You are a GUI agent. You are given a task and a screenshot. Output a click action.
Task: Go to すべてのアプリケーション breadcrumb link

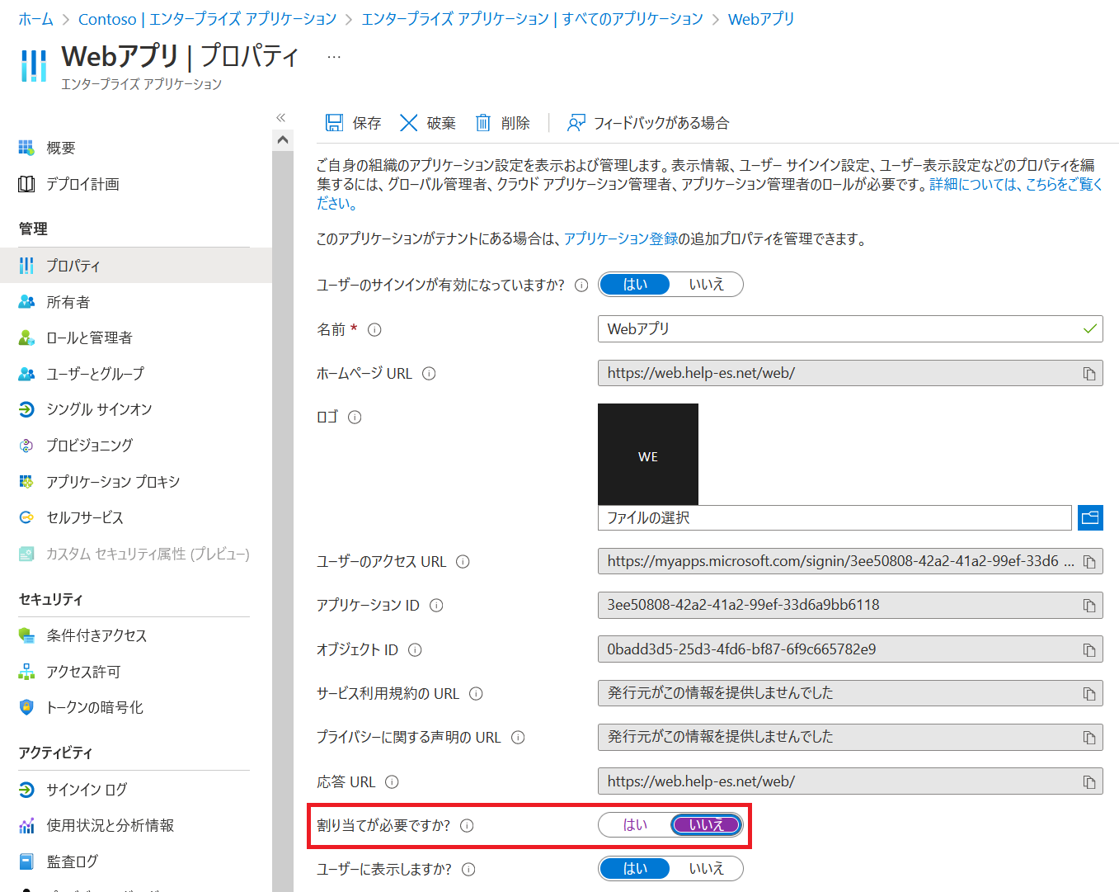point(532,19)
